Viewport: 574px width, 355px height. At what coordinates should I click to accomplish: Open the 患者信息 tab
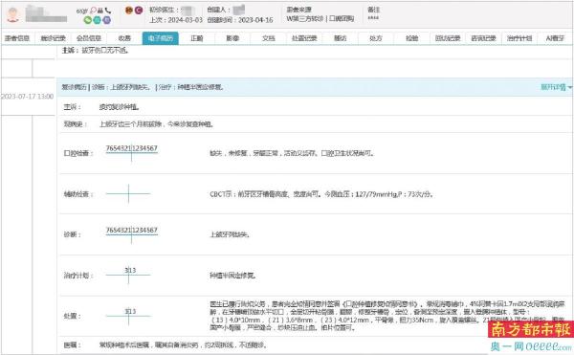[x=17, y=38]
